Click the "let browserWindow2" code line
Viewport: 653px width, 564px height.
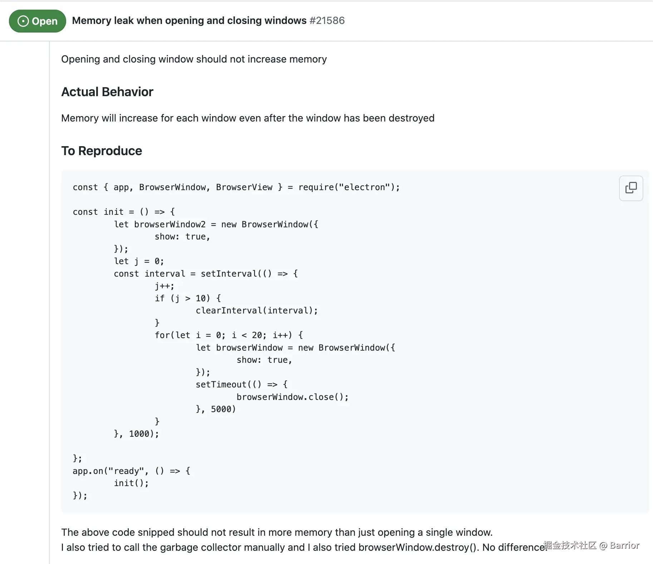(x=216, y=224)
